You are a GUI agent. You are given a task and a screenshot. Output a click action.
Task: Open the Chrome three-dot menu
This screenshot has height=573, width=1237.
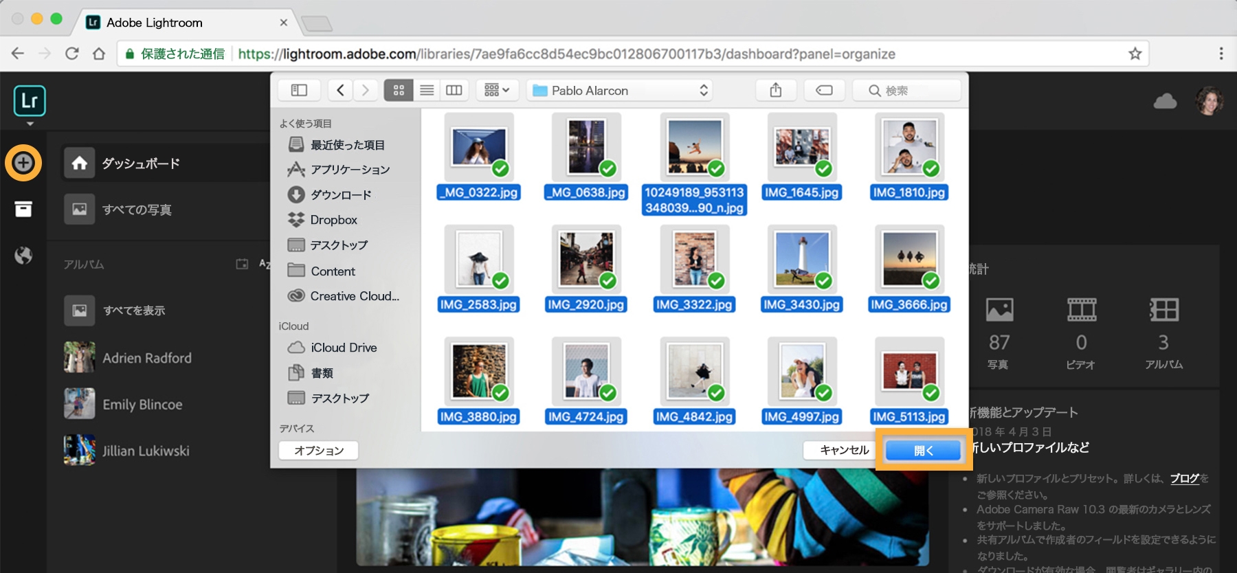point(1221,54)
